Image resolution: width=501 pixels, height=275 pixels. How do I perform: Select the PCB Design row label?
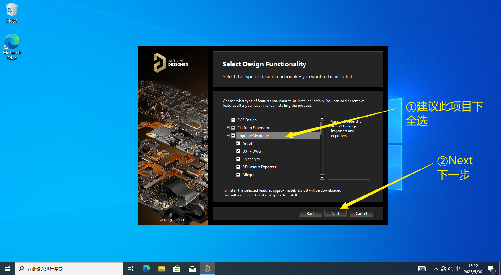tap(247, 120)
